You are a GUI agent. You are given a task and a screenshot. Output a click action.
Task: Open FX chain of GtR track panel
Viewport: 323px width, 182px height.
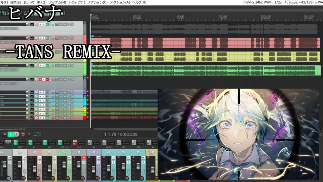point(47,105)
